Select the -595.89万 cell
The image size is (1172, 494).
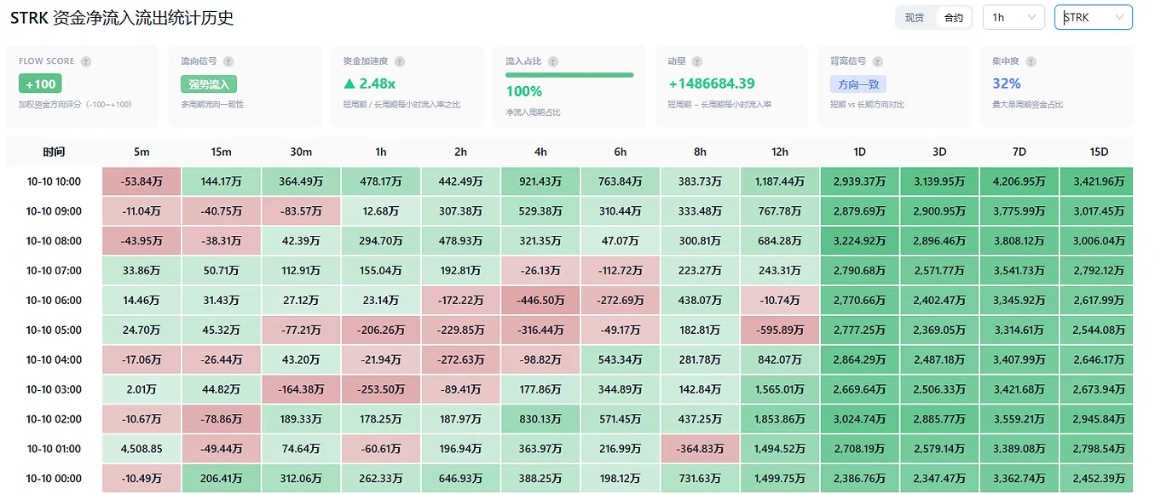point(780,330)
